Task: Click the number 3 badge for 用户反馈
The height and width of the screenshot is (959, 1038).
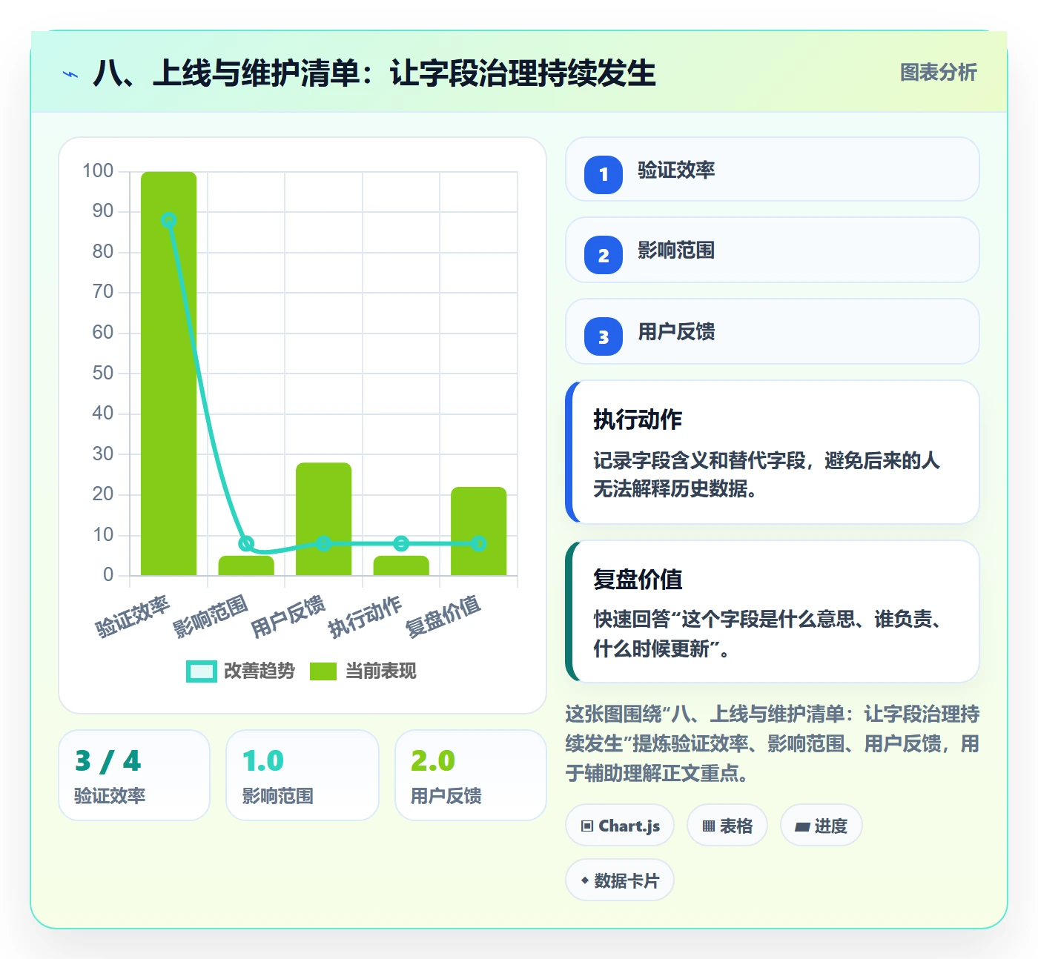Action: pos(604,336)
